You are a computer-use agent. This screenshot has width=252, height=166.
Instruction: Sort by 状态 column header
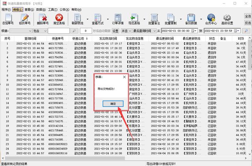(212, 38)
